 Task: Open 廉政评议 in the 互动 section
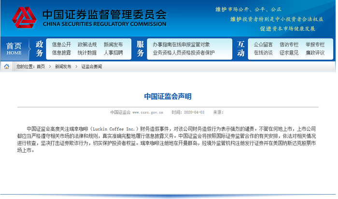pos(315,53)
